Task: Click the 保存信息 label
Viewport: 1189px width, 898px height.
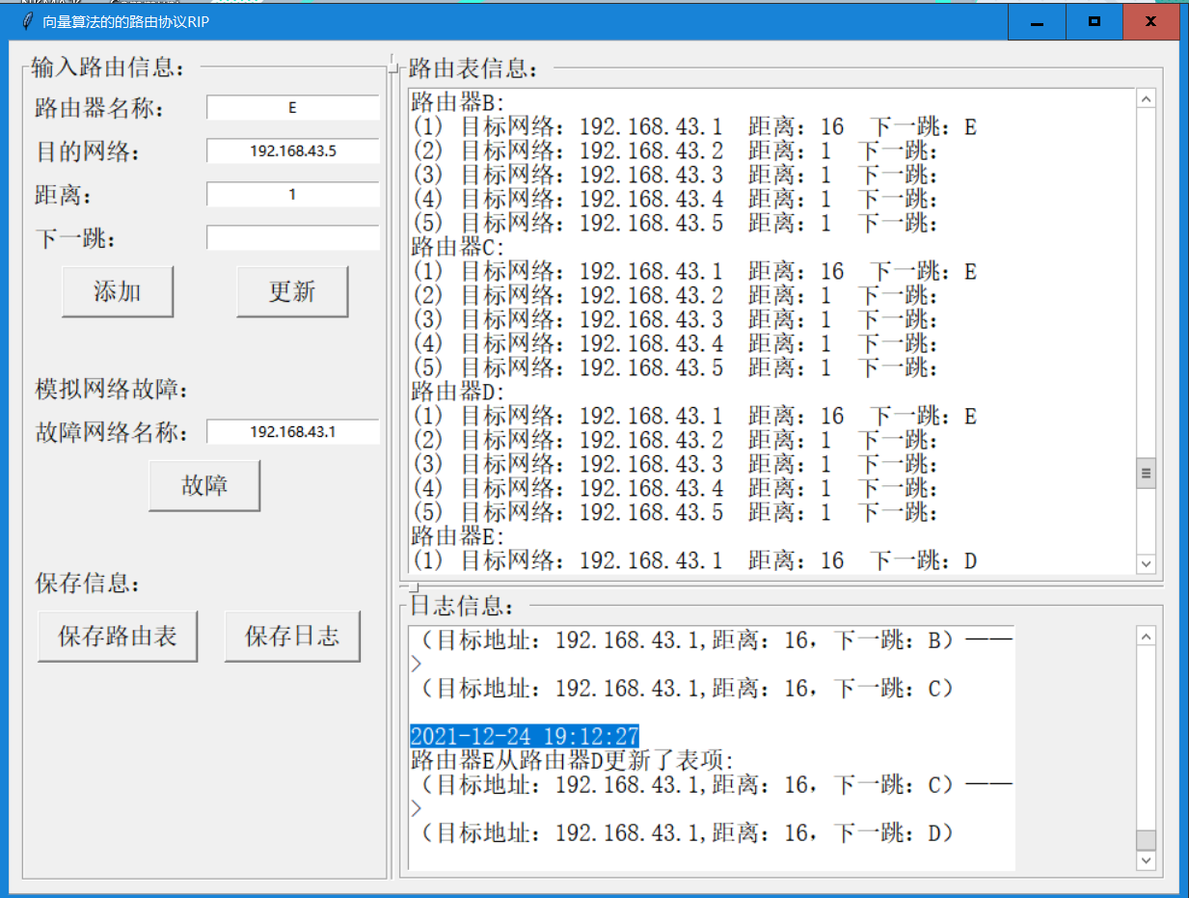Action: coord(89,584)
